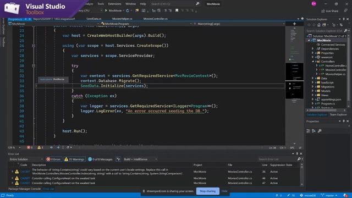This screenshot has height=198, width=352.
Task: Open the Window menu
Action: point(130,4)
